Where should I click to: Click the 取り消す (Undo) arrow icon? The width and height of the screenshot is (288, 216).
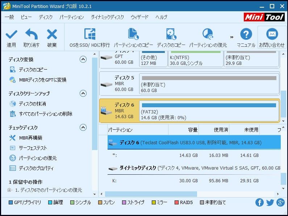31,35
